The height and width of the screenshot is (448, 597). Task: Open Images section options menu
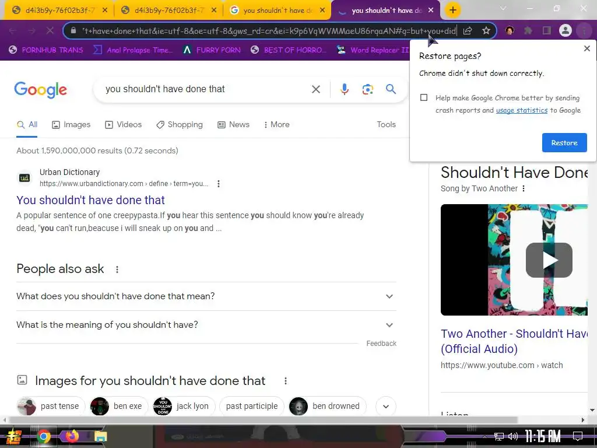(285, 381)
